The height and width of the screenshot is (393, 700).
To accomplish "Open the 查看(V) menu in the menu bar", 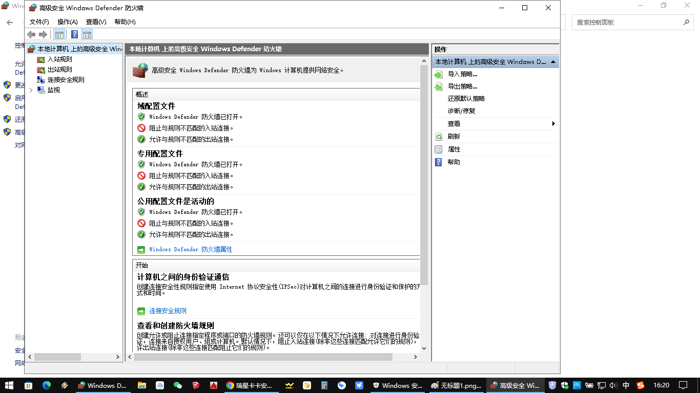I will click(x=96, y=22).
